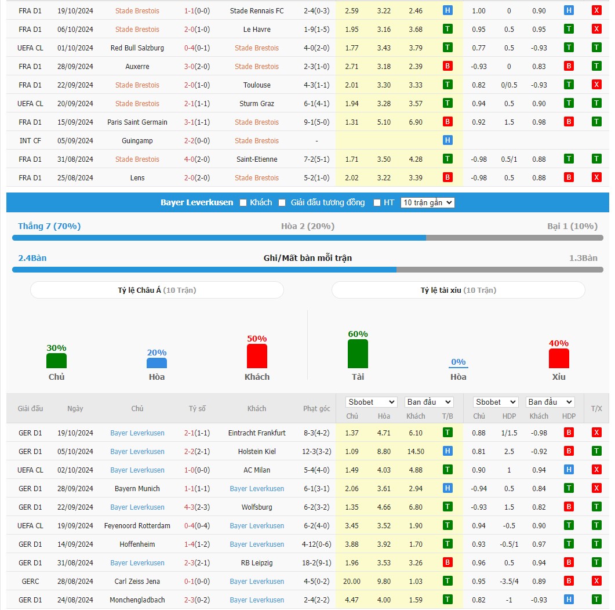This screenshot has width=615, height=610.
Task: Tick the Khách checkbox beside Bayer Leverkusen
Action: point(243,203)
